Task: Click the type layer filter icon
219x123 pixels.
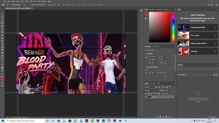Action: tap(162, 87)
